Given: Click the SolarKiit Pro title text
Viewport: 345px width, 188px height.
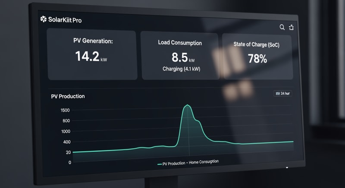Looking at the screenshot, I should [x=65, y=20].
